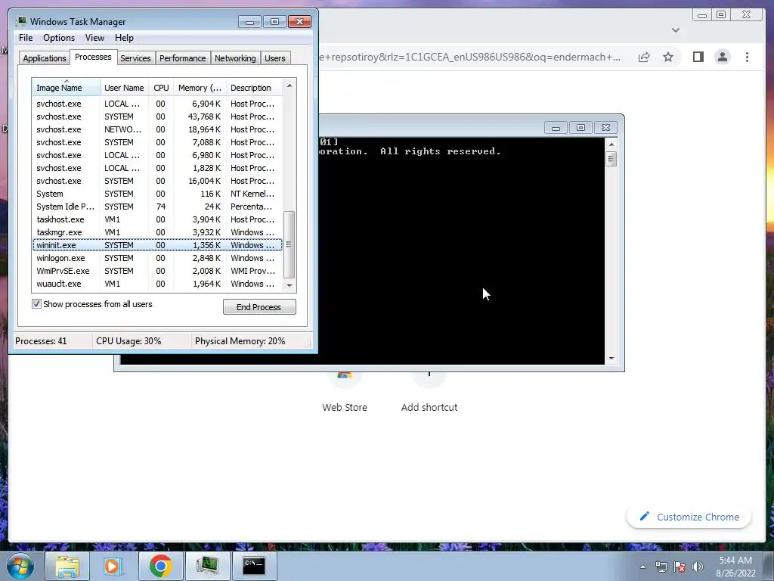This screenshot has height=581, width=774.
Task: Select taskmgr.exe process row
Action: coord(157,232)
